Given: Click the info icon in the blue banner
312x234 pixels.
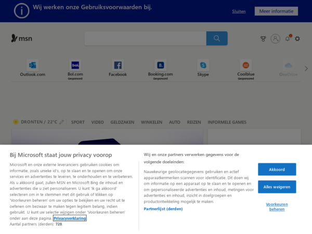Looking at the screenshot, I should pyautogui.click(x=21, y=11).
